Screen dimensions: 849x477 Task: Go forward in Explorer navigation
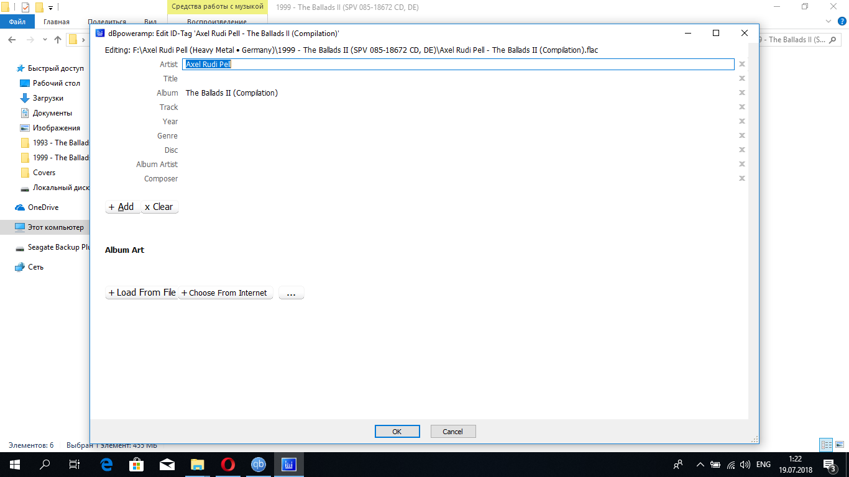(x=30, y=40)
